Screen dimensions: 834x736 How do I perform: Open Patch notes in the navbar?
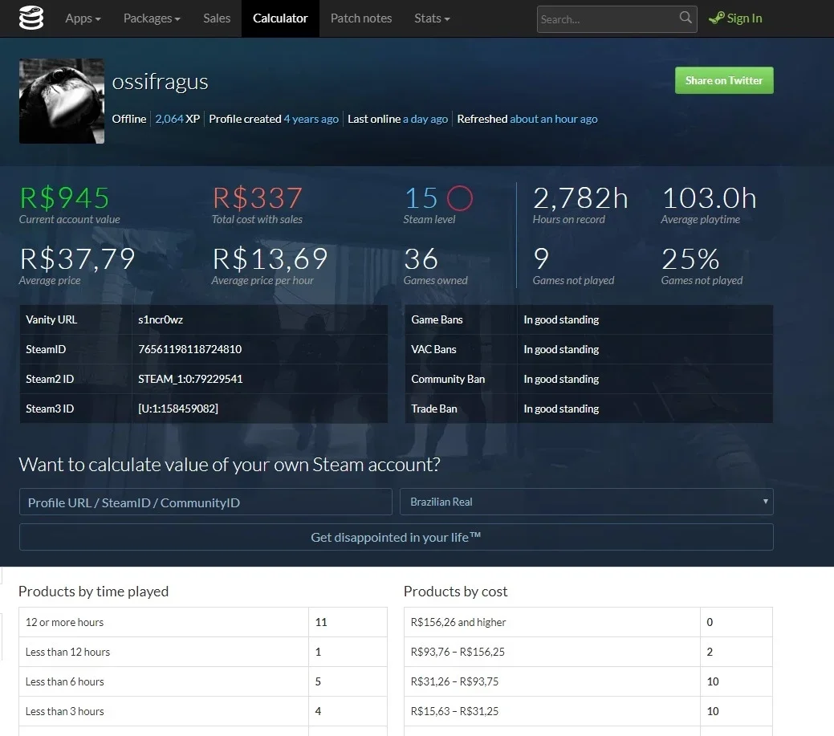[x=361, y=18]
